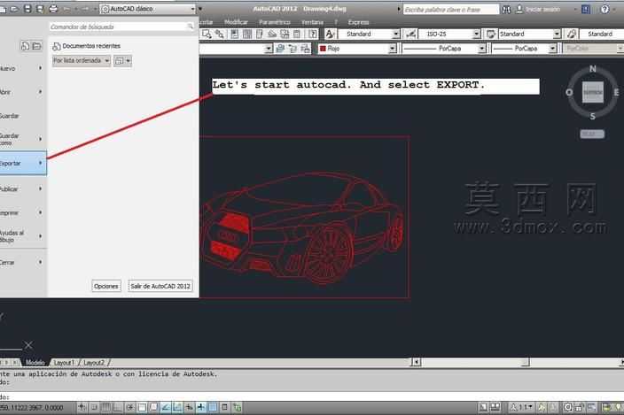The height and width of the screenshot is (415, 624).
Task: Click the Text Style icon beside Standard
Action: click(x=330, y=35)
